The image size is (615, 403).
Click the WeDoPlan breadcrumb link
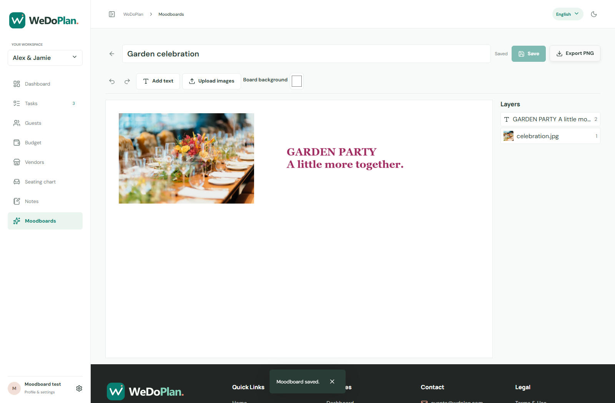coord(133,14)
